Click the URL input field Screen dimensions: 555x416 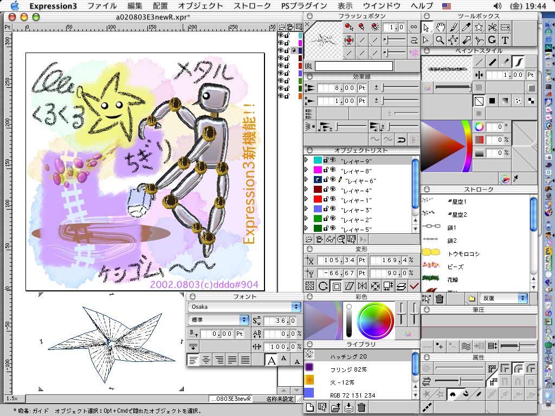[354, 66]
